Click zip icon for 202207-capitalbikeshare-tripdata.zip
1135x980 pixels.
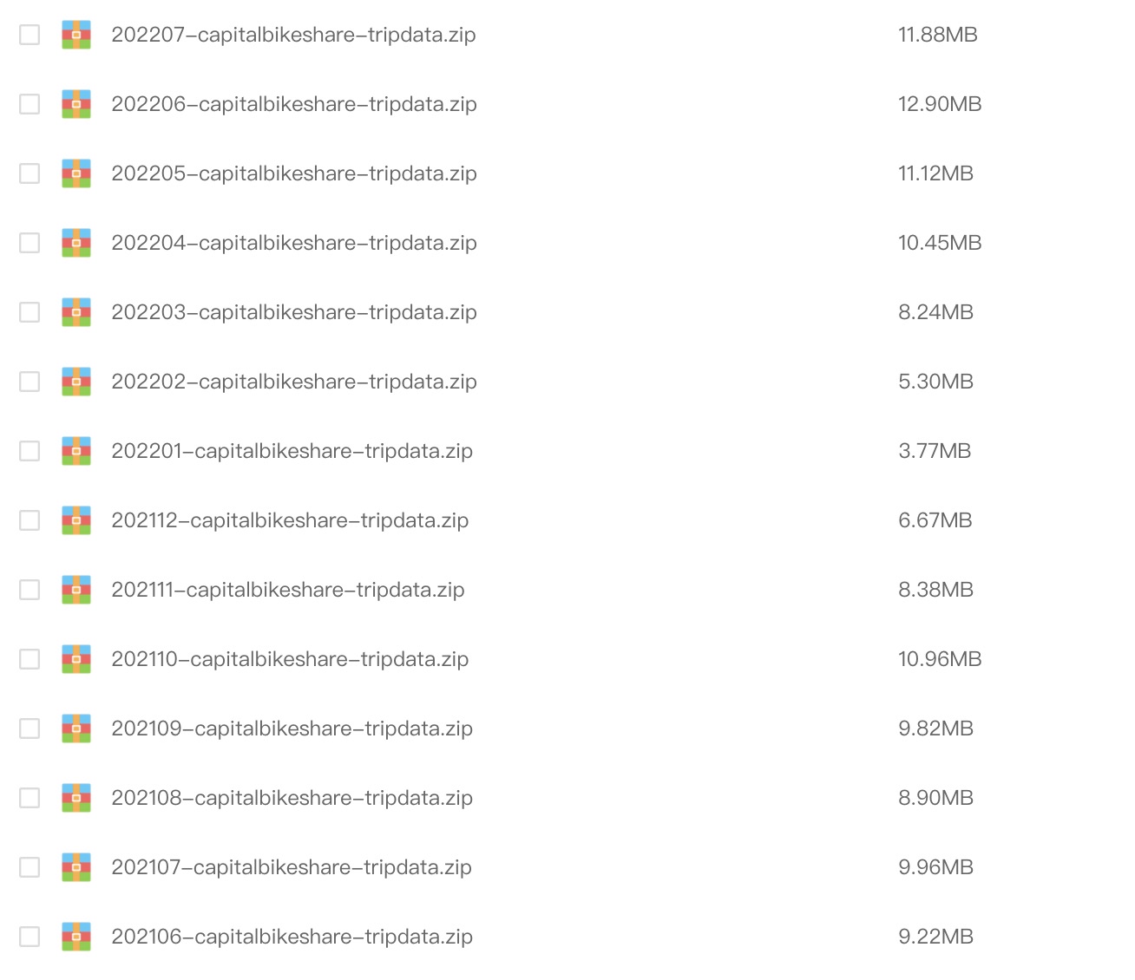point(76,35)
